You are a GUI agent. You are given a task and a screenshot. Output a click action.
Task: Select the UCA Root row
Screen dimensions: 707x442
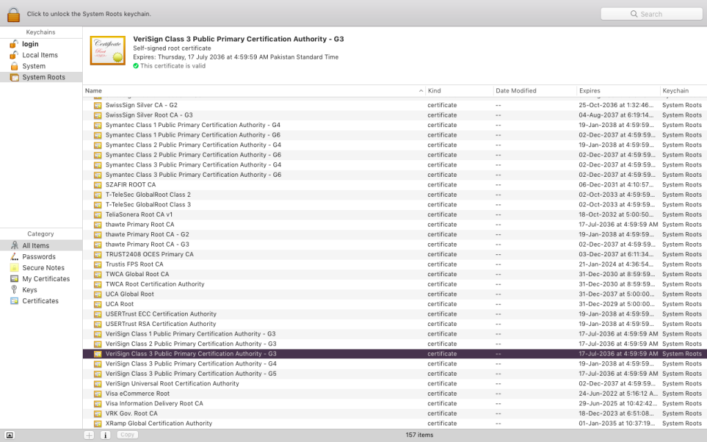[x=395, y=304]
